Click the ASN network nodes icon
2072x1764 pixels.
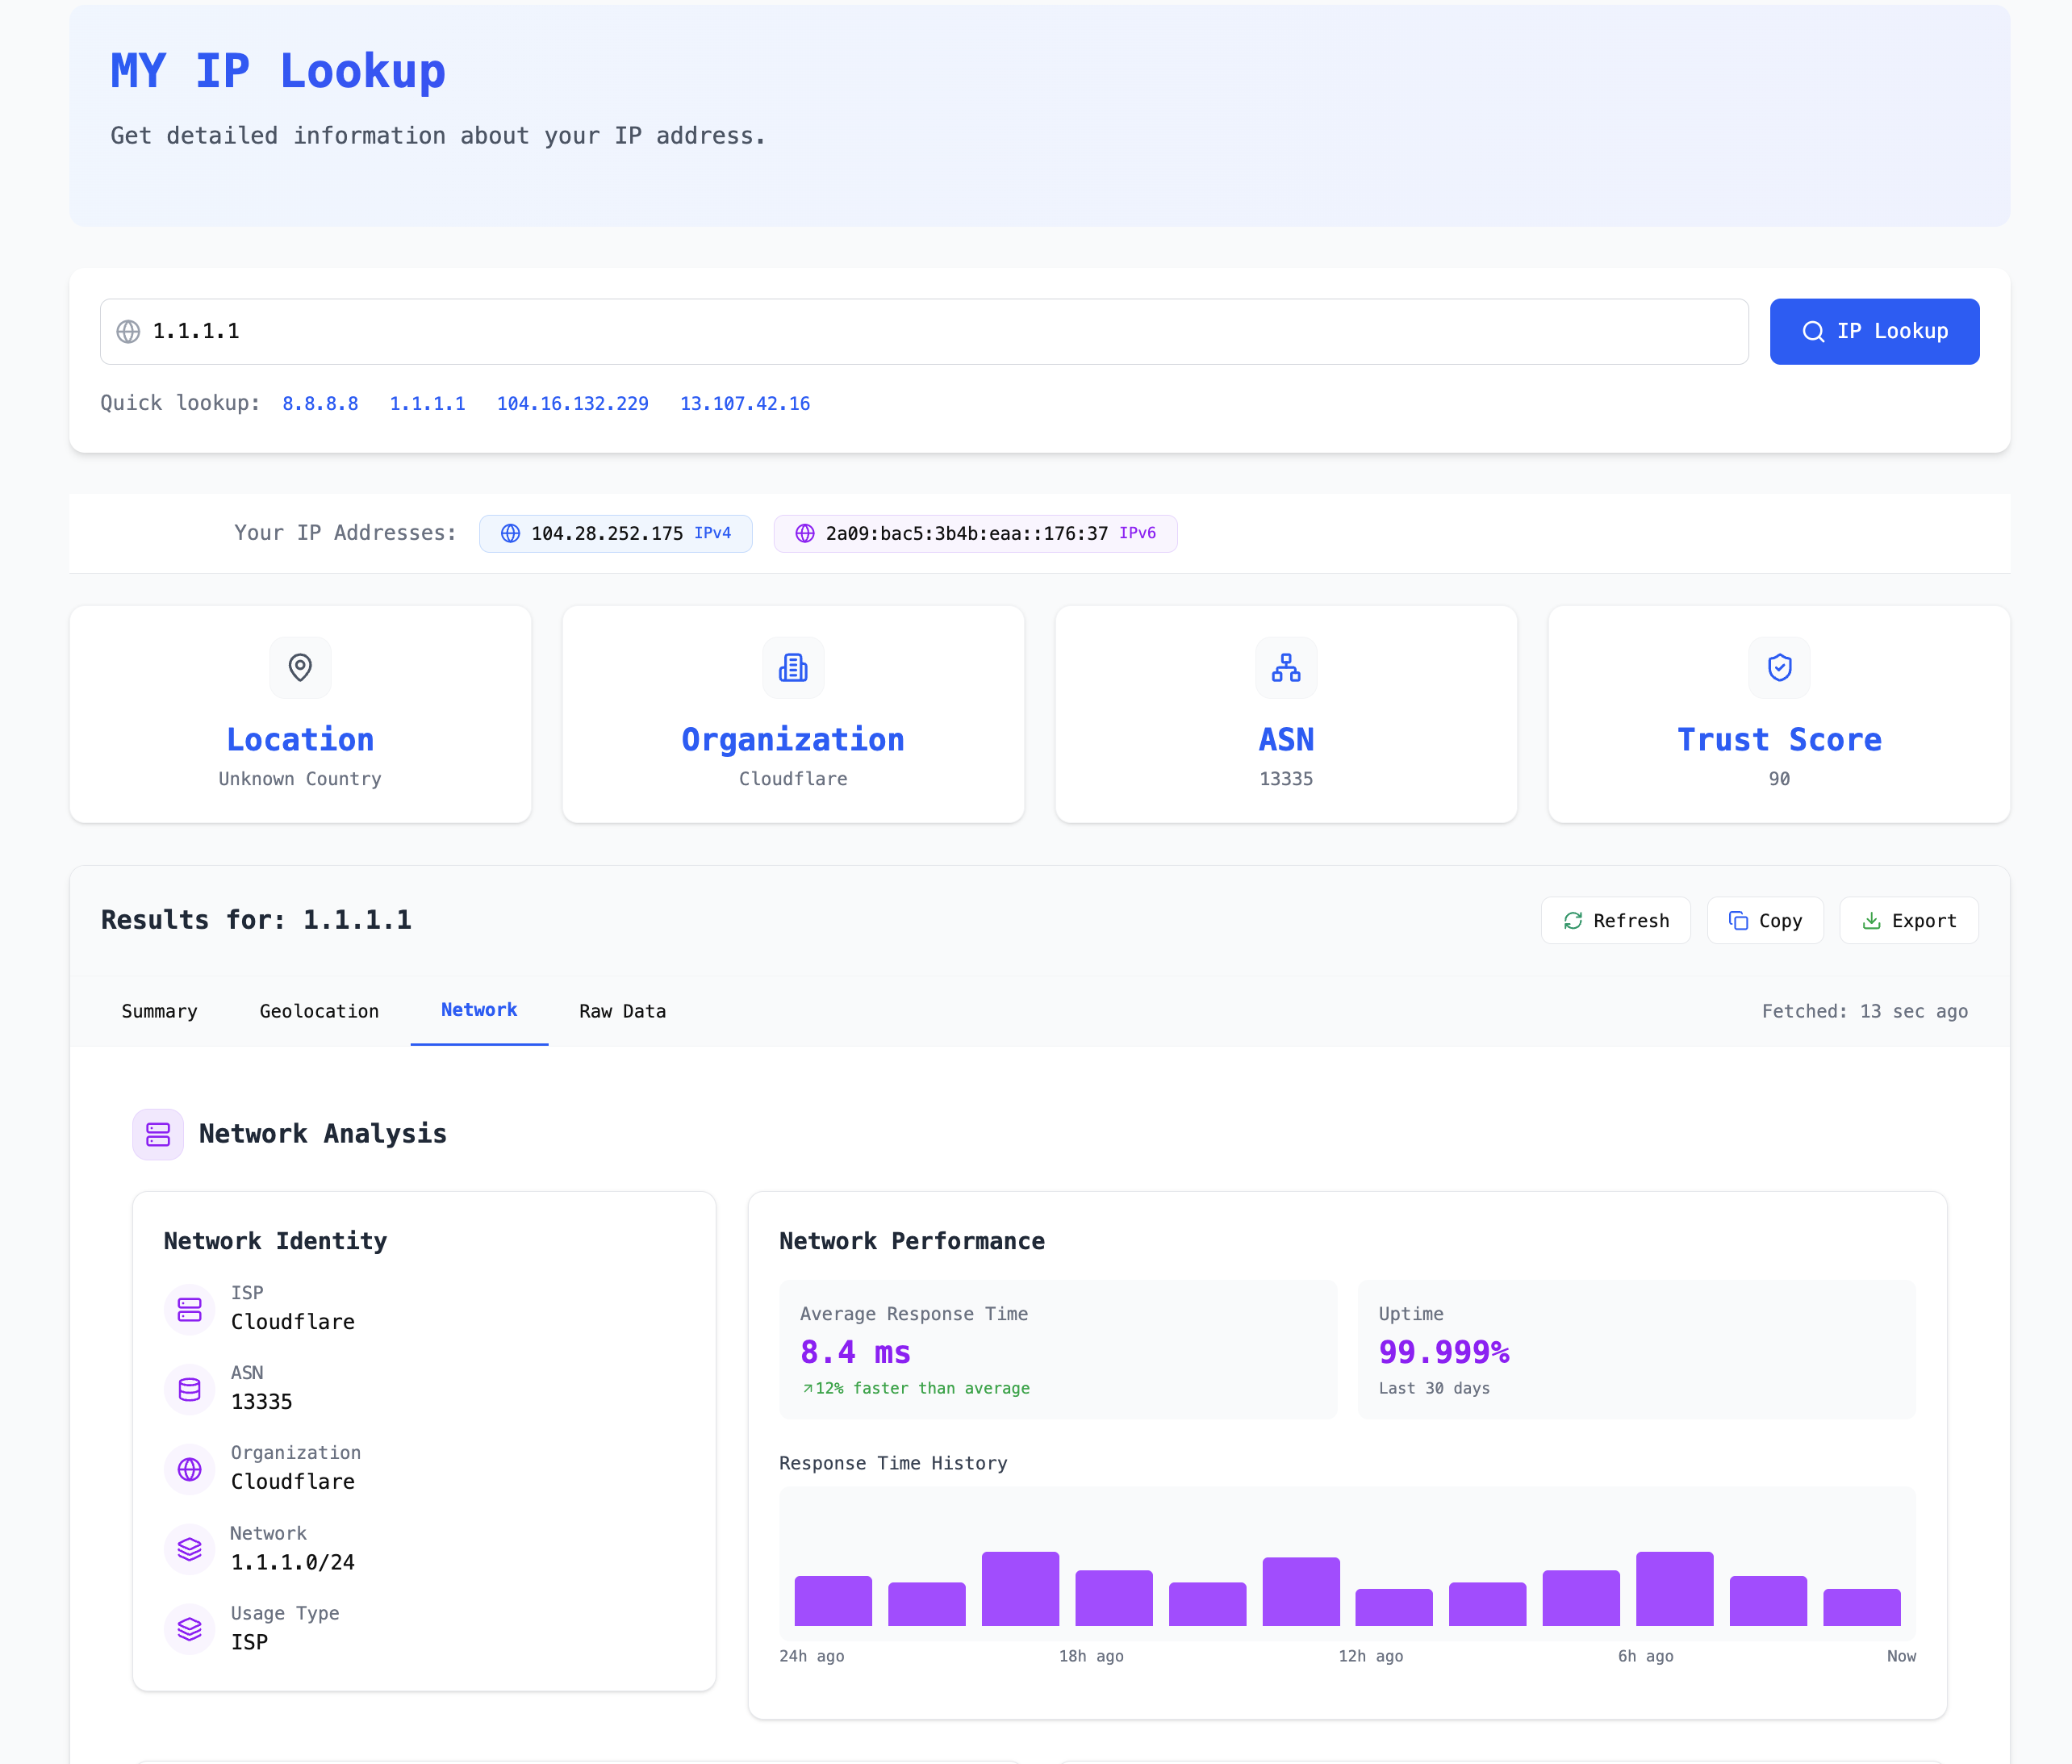pyautogui.click(x=1286, y=667)
